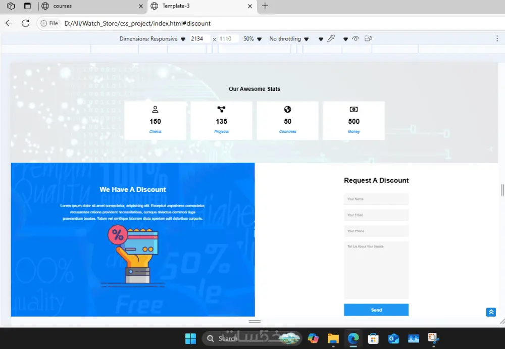Open the 50% zoom dropdown
The width and height of the screenshot is (505, 349).
coord(252,39)
